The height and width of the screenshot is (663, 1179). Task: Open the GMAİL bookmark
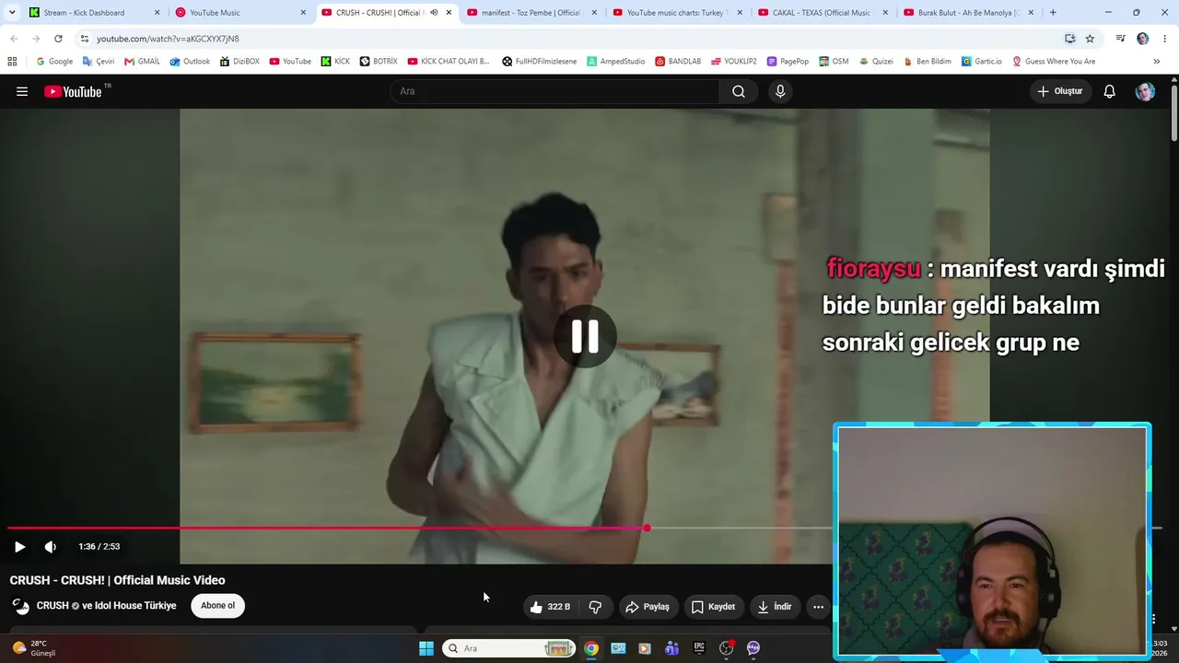(142, 62)
